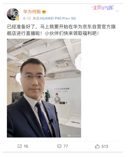This screenshot has width=133, height=157.
Task: Open the 华为何刚 username link
Action: 32,12
